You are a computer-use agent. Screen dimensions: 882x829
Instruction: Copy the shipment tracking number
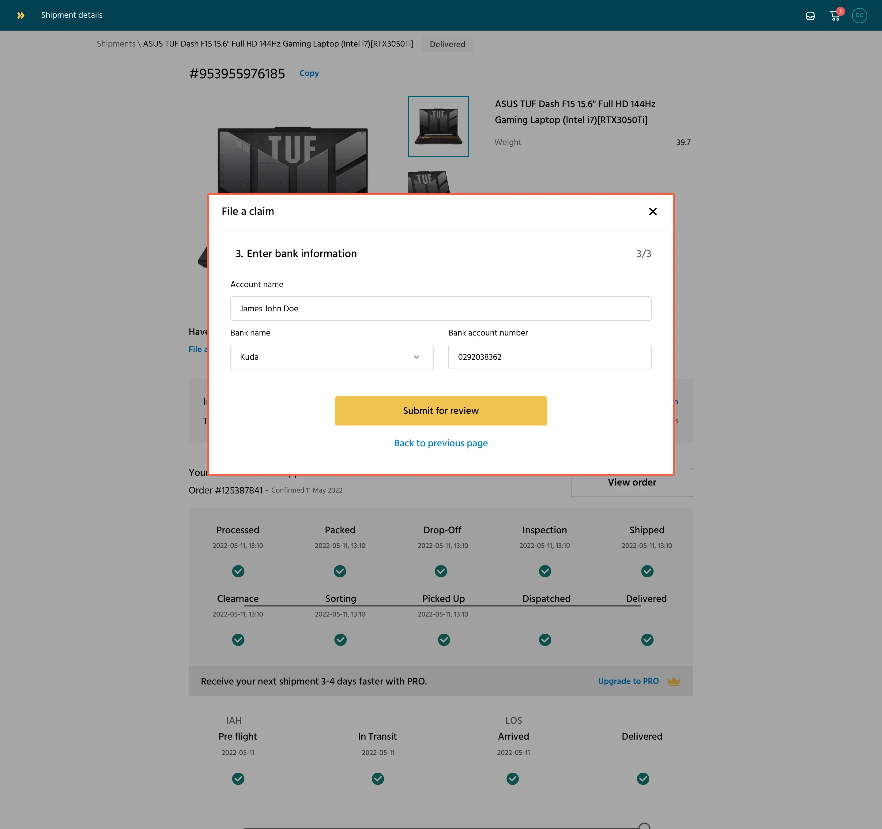[x=309, y=73]
